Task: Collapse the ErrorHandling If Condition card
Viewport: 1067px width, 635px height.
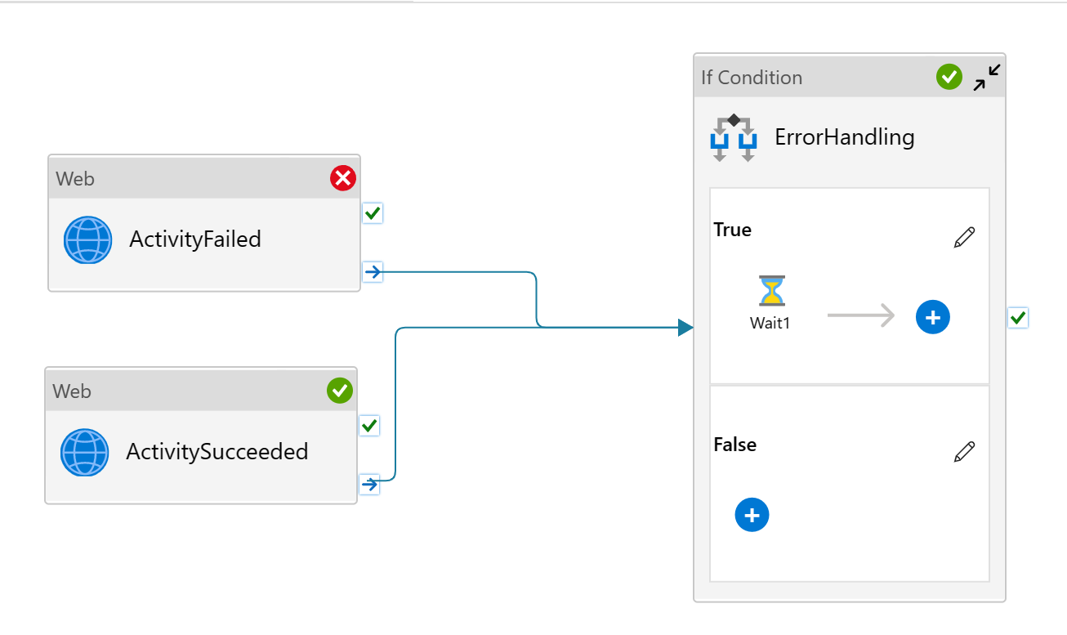Action: click(x=987, y=75)
